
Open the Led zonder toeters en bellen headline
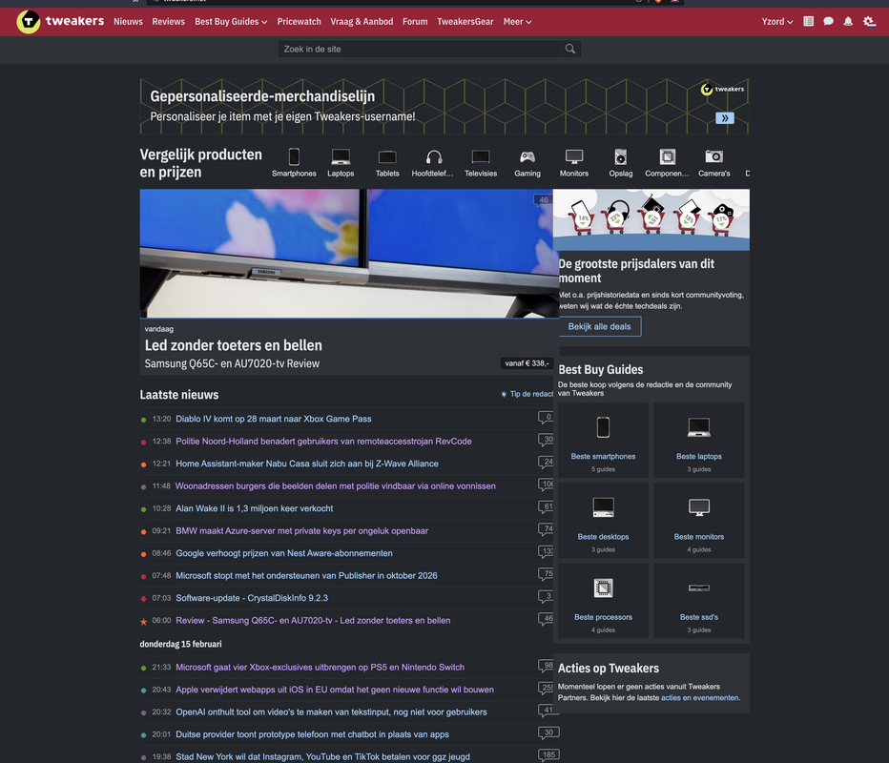233,345
